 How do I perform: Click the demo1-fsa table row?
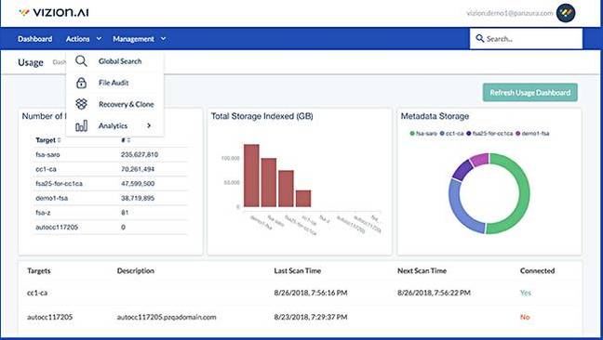[111, 198]
